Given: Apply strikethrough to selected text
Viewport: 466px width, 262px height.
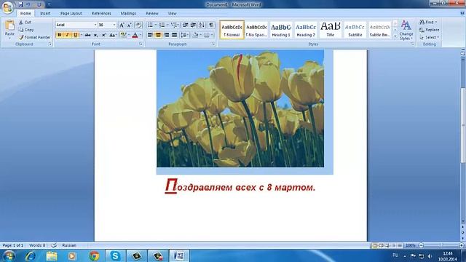Looking at the screenshot, I should coord(87,35).
